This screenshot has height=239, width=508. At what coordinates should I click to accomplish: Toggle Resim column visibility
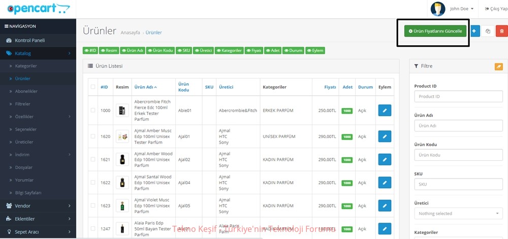(109, 50)
